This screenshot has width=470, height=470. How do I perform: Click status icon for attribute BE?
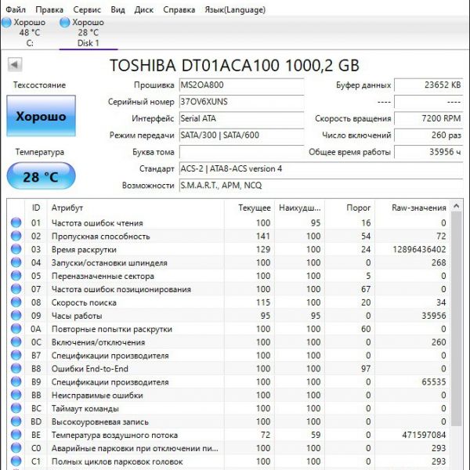point(16,434)
